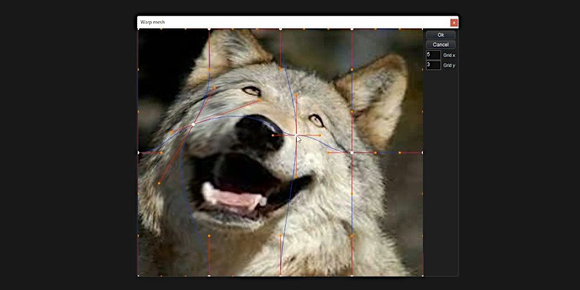The height and width of the screenshot is (290, 580).
Task: Grab the orange handle on the wolf's nose
Action: coord(272,135)
